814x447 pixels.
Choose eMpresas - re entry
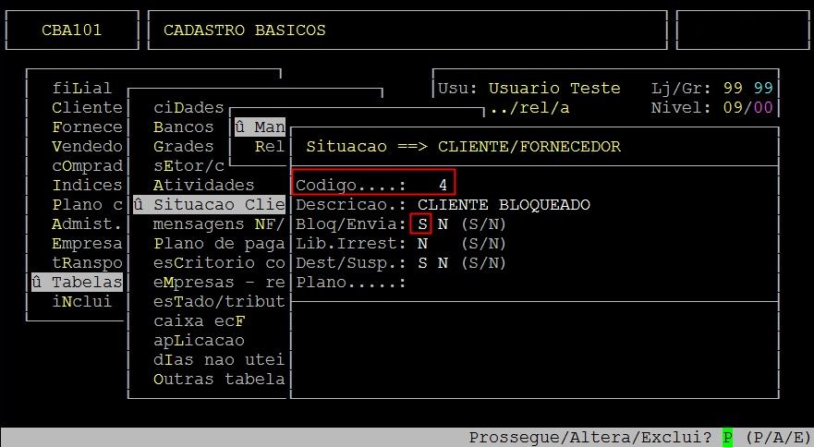pyautogui.click(x=219, y=283)
